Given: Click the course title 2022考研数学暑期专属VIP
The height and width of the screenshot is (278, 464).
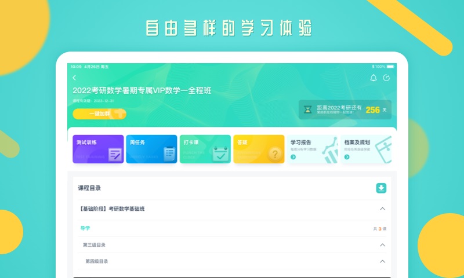Looking at the screenshot, I should coord(151,90).
